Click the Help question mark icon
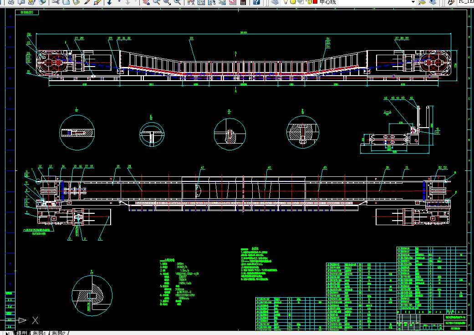This screenshot has height=335, width=474. pos(256,2)
